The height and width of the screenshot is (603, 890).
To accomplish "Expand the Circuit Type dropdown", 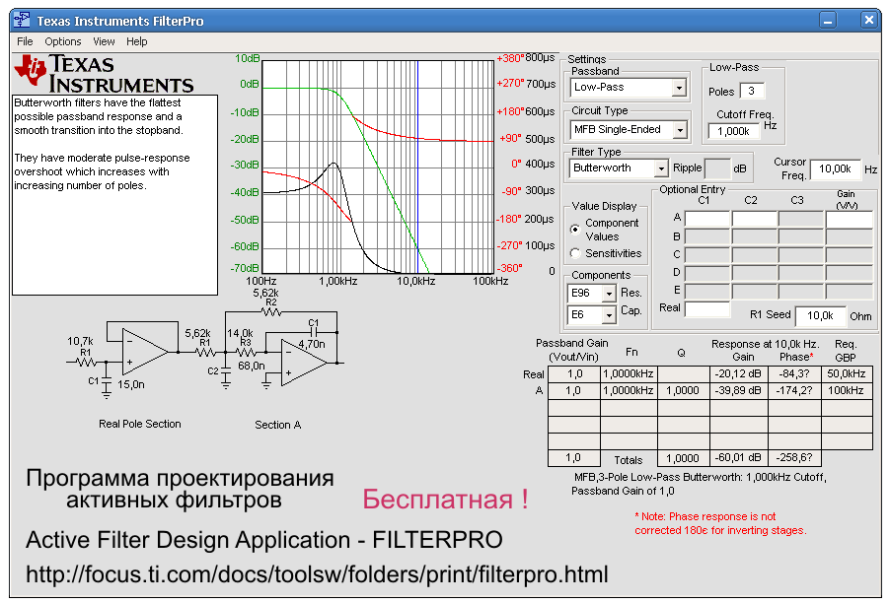I will [678, 130].
